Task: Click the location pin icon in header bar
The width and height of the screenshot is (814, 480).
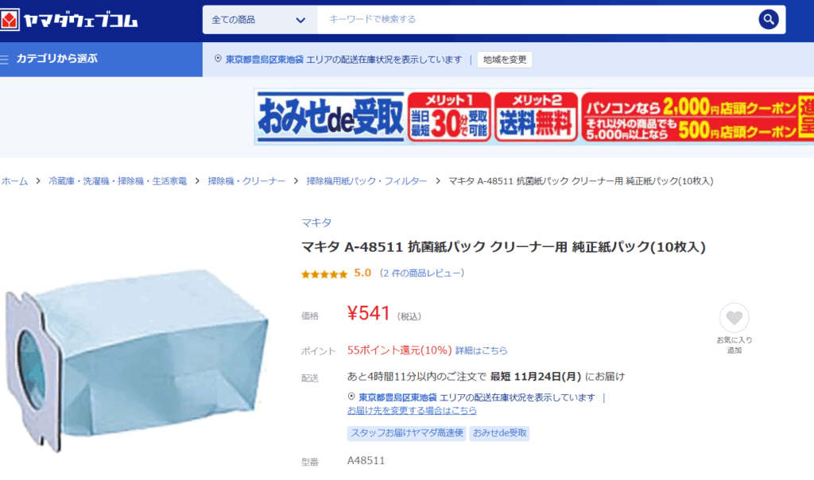Action: (x=218, y=59)
